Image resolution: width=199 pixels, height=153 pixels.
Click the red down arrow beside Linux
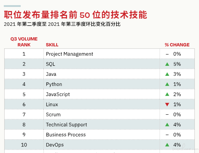167,104
